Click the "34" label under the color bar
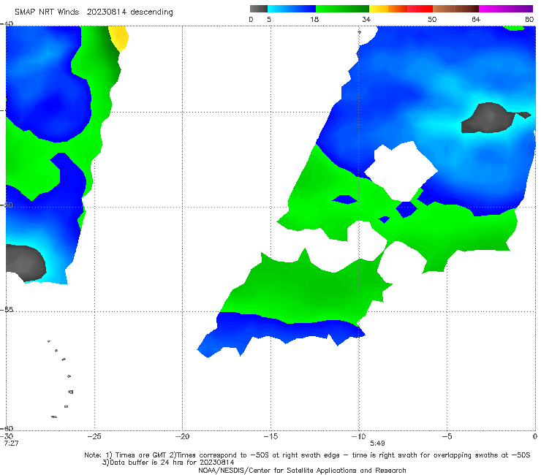Viewport: 541px width, 475px height. 366,19
